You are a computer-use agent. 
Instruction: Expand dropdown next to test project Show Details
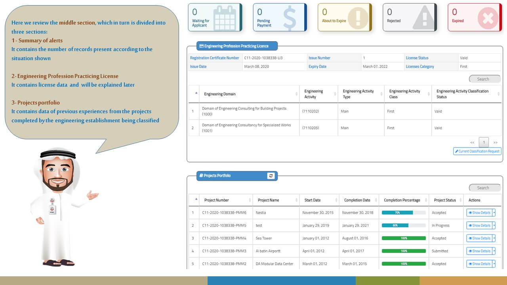click(x=494, y=226)
